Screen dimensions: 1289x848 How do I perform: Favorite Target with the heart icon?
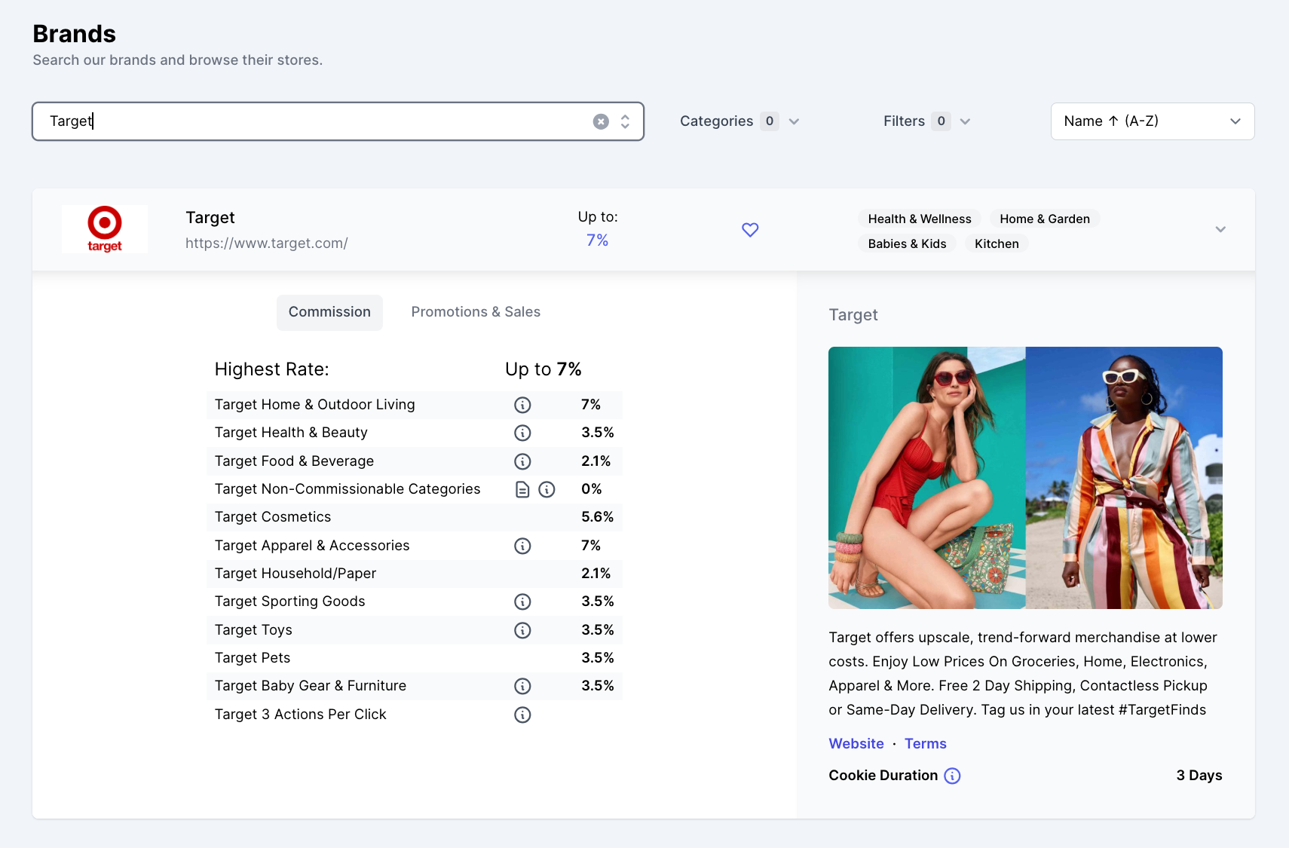pyautogui.click(x=750, y=229)
